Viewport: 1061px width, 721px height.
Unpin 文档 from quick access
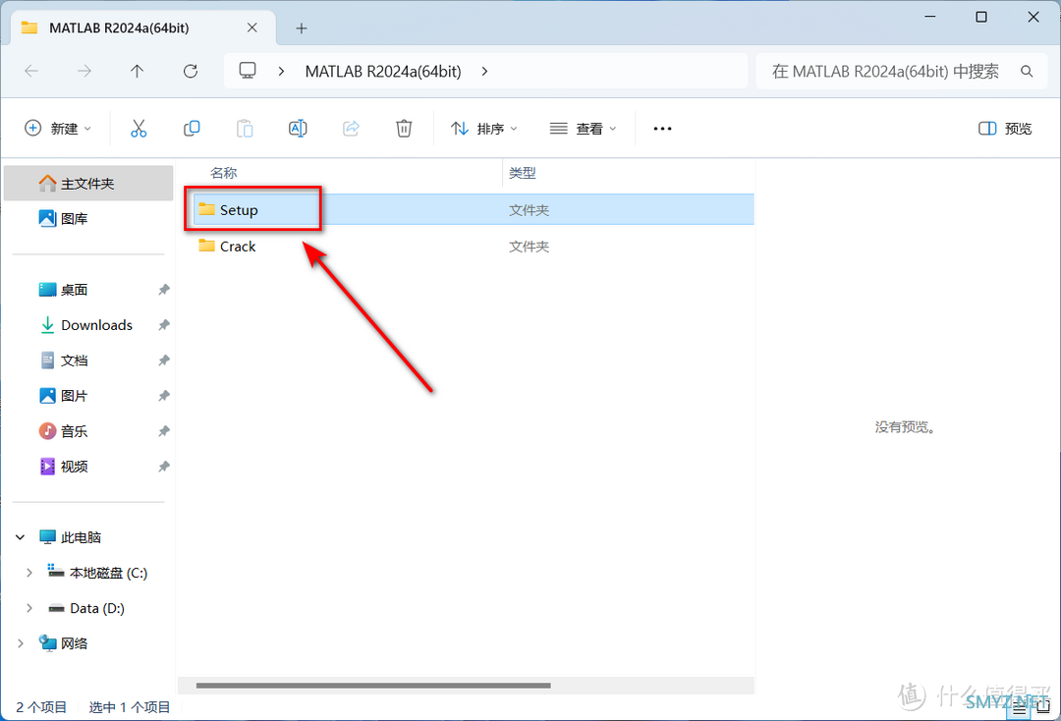(164, 360)
